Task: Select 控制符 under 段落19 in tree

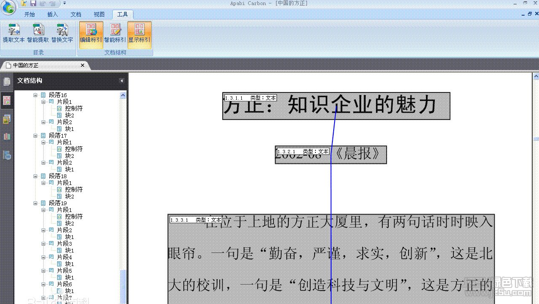Action: coord(74,217)
